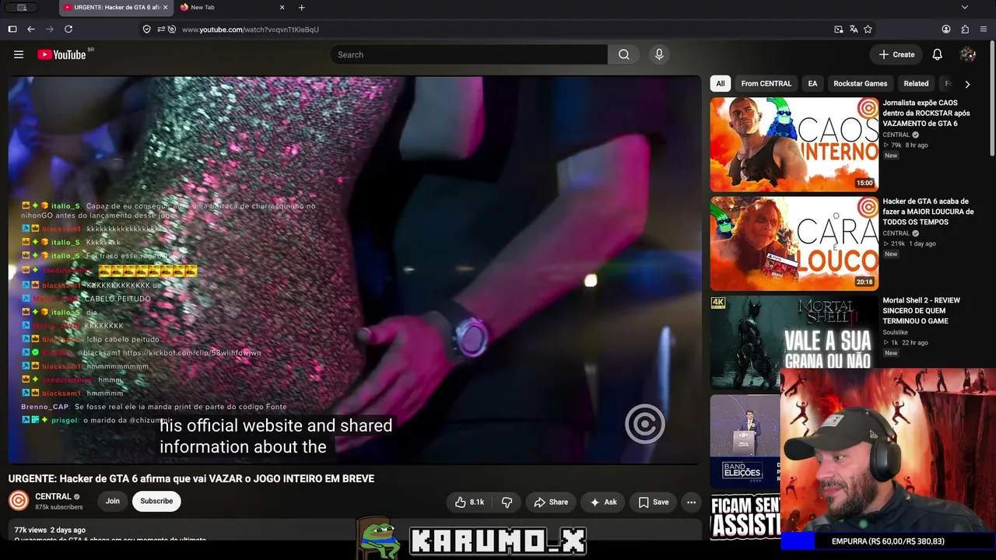The image size is (996, 560).
Task: Close the URGENTE Hacker de GTA 6 tab
Action: (x=167, y=8)
